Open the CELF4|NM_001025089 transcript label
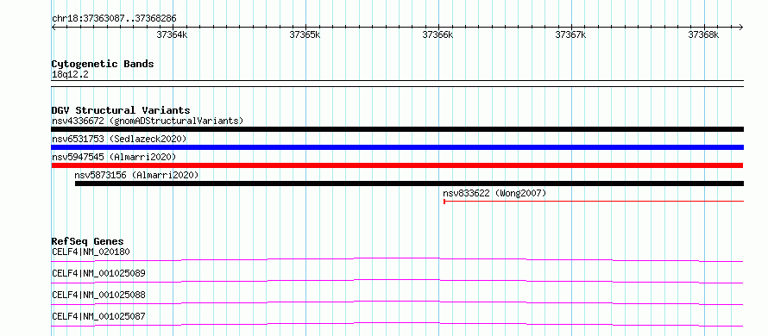Screen dimensions: 768x336 (x=98, y=273)
